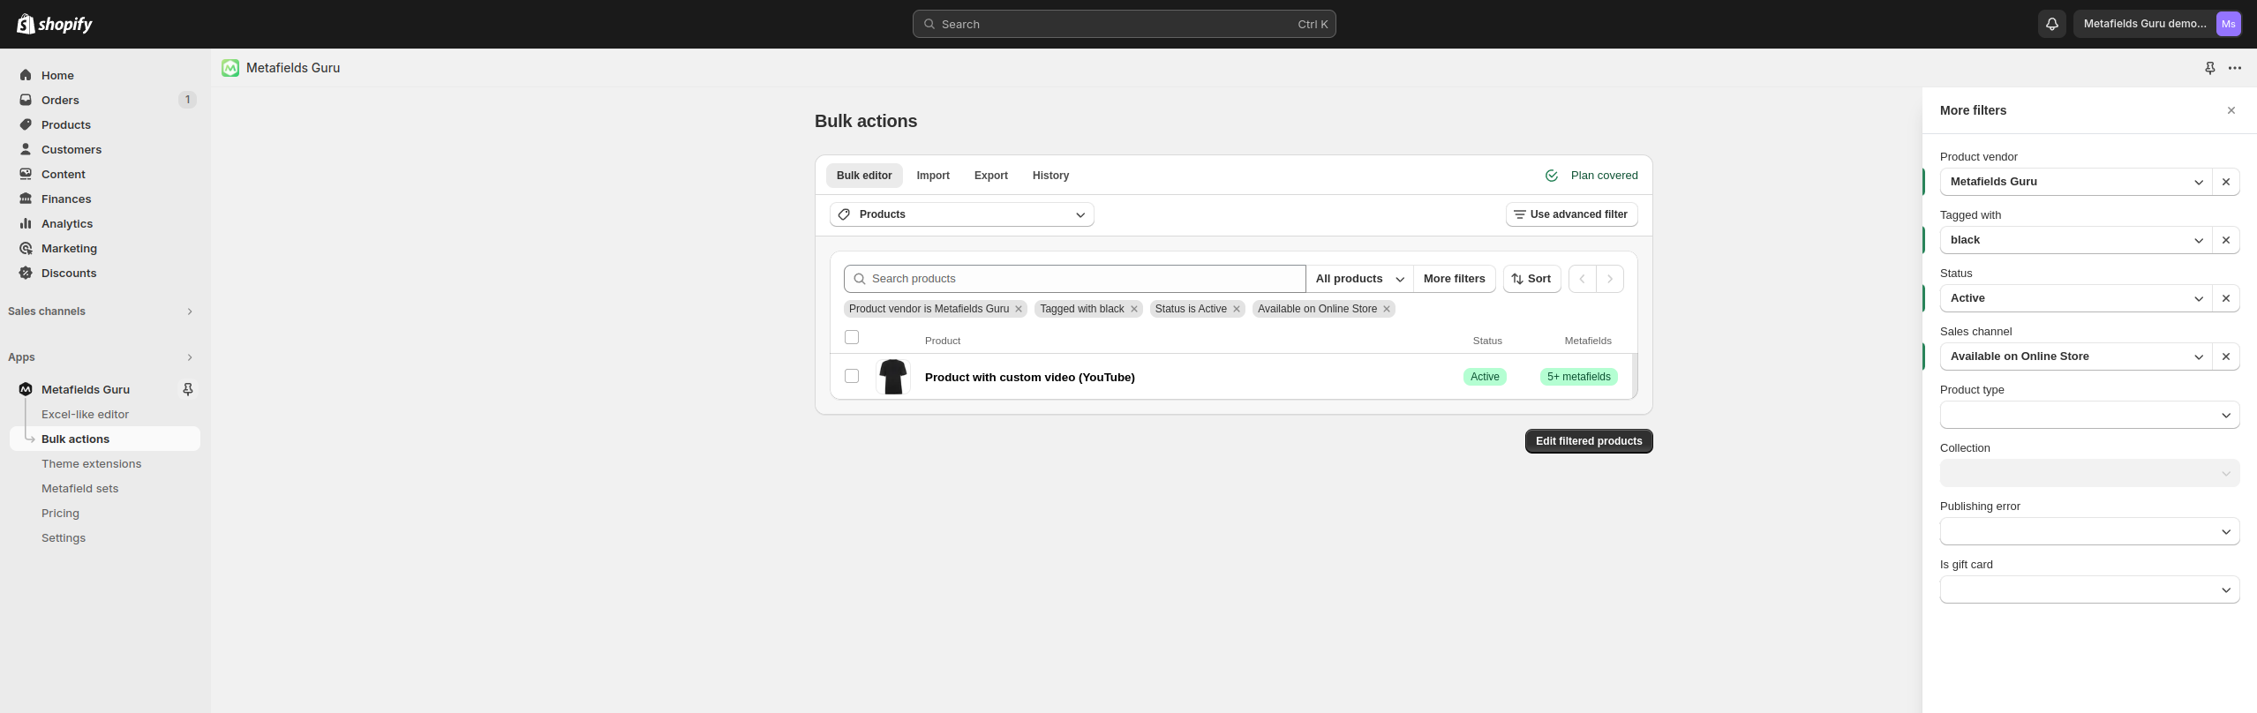
Task: Click the Discounts icon in the sidebar
Action: point(26,273)
